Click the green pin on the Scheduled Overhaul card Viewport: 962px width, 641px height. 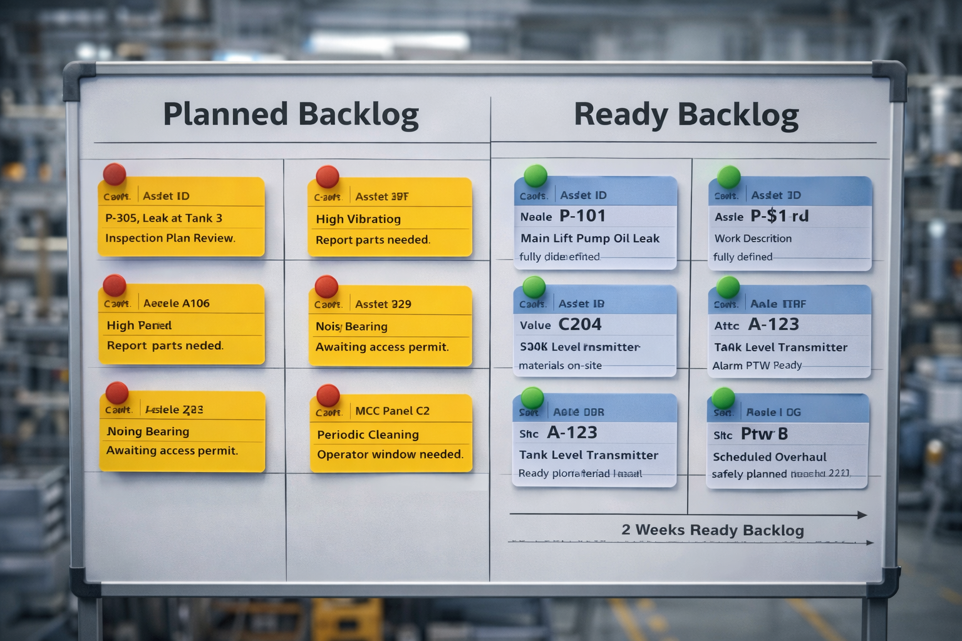723,397
